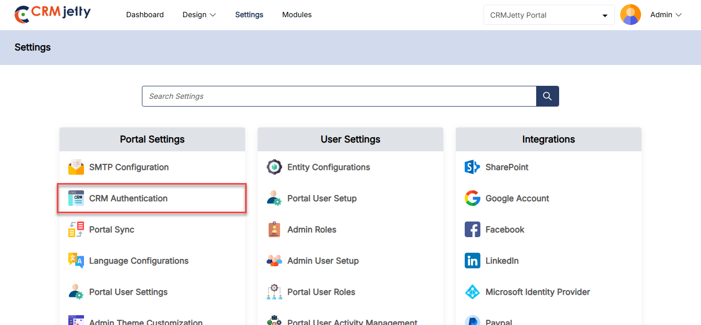Open the Portal User Setup link
701x325 pixels.
(322, 198)
